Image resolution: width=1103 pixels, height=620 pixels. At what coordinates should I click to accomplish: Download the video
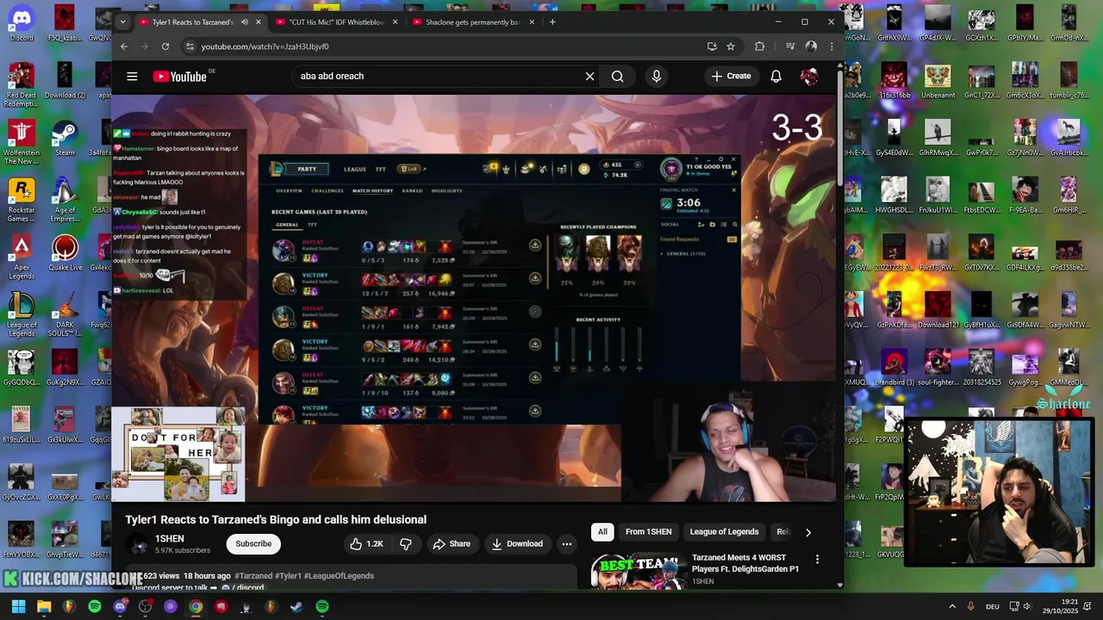pos(517,543)
